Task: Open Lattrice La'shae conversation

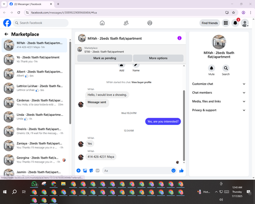Action: pos(35,88)
